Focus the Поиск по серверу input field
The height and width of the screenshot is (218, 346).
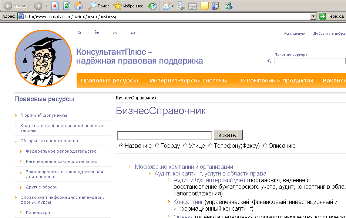[310, 61]
